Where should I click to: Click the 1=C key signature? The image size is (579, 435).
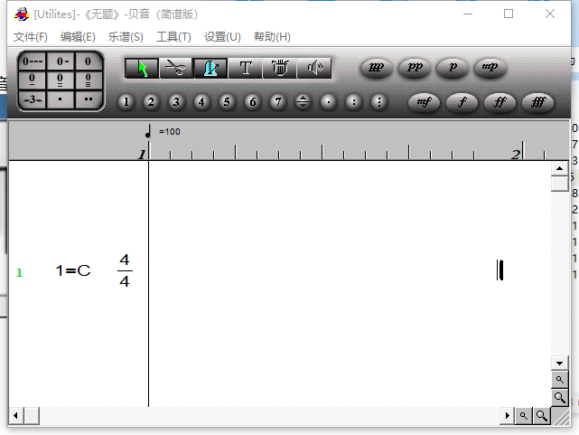tap(73, 271)
